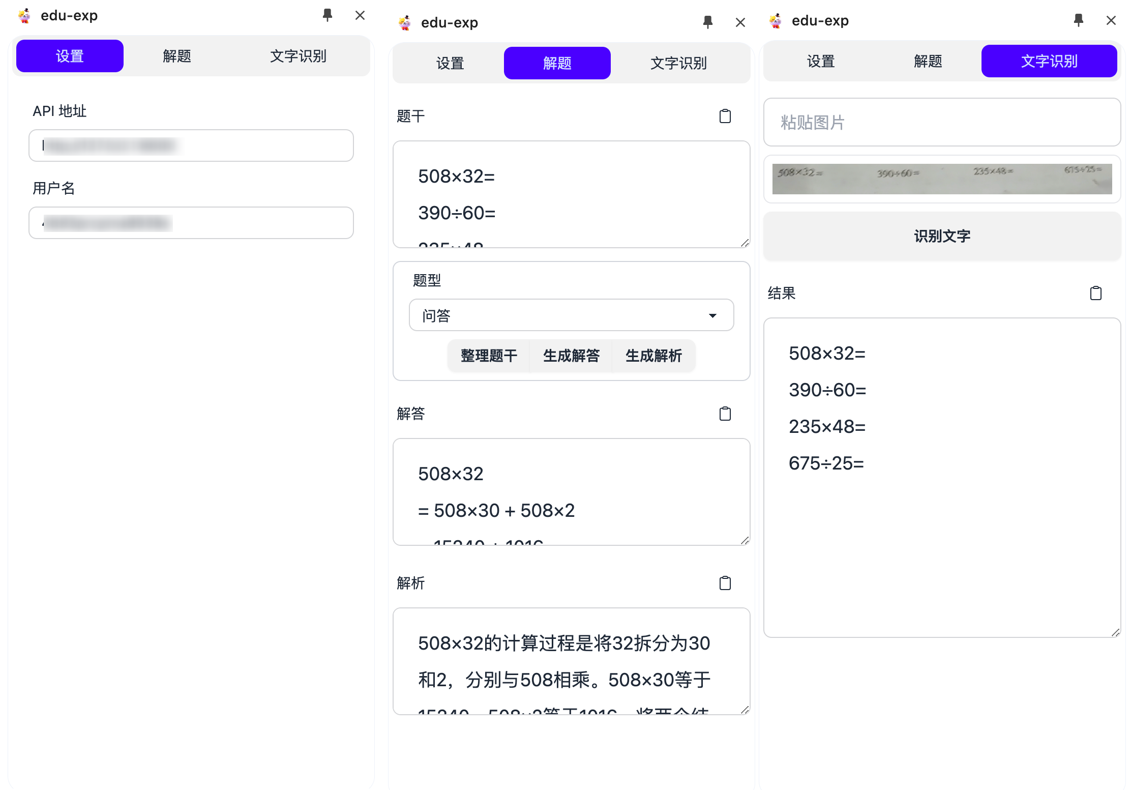Toggle pin on the 解题 window
1130x790 pixels.
pyautogui.click(x=708, y=22)
